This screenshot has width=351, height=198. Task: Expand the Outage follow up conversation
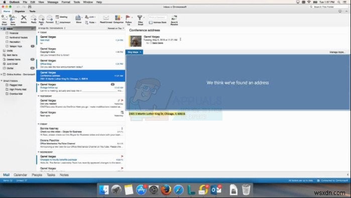point(39,84)
